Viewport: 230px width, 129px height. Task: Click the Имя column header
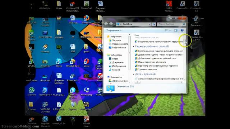click(137, 35)
